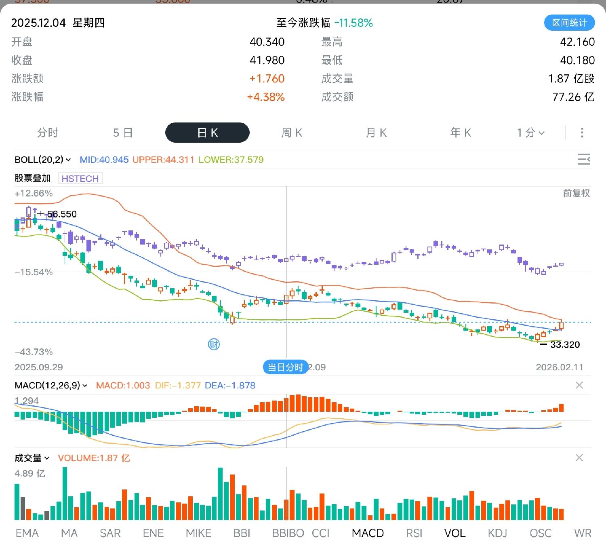Screen dimensions: 606x540
Task: Click the 33.320 lowest price marker
Action: (564, 344)
